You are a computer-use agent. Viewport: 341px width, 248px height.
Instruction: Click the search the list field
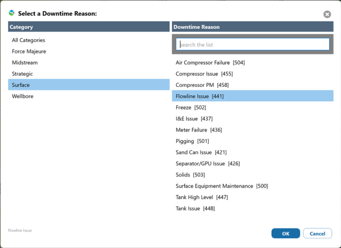[x=252, y=44]
